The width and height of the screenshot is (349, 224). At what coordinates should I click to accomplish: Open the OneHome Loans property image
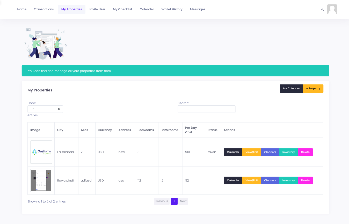click(41, 152)
